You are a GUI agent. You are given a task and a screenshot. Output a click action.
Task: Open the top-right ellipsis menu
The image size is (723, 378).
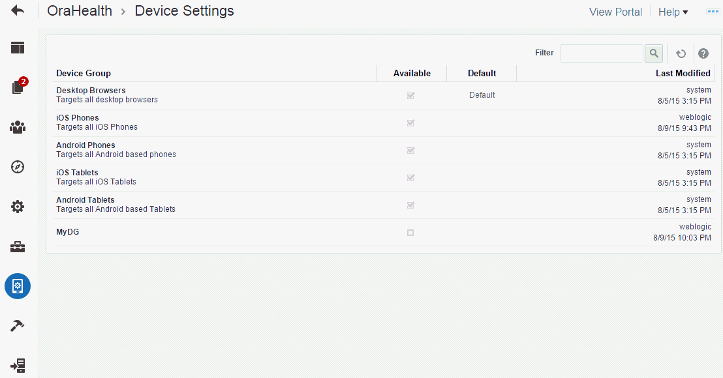pyautogui.click(x=713, y=12)
